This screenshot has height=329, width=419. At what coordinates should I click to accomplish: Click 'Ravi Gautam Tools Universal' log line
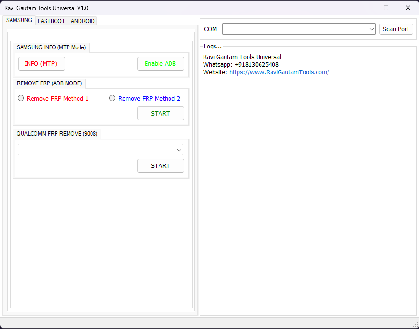(x=242, y=57)
